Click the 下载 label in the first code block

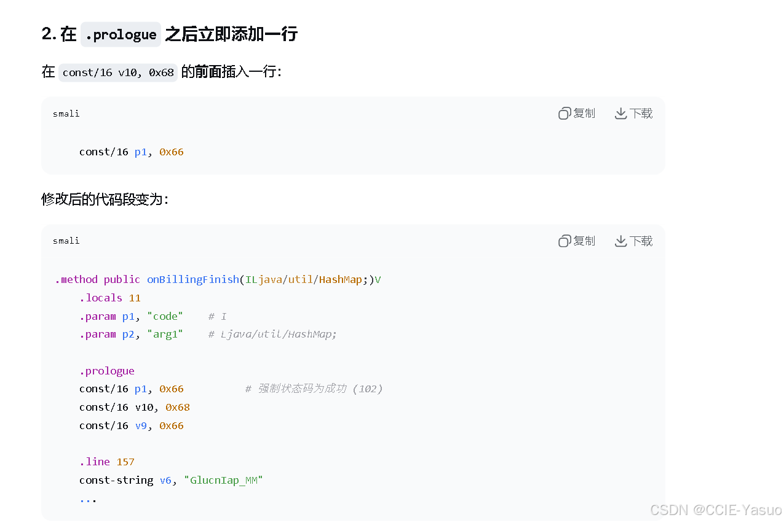pos(641,114)
